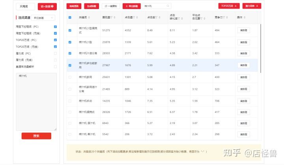Check the row with 展现量 21465
Viewport: 284px width, 165px height.
(70, 89)
